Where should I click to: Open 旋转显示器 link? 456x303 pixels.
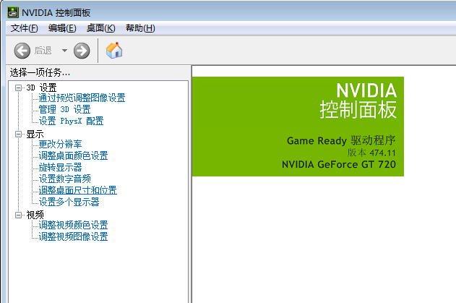60,167
